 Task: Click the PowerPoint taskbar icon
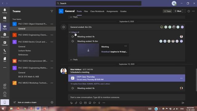tap(45, 109)
